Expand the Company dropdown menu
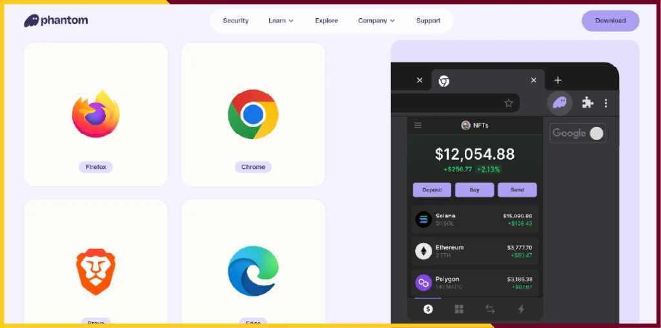The height and width of the screenshot is (328, 661). point(376,21)
